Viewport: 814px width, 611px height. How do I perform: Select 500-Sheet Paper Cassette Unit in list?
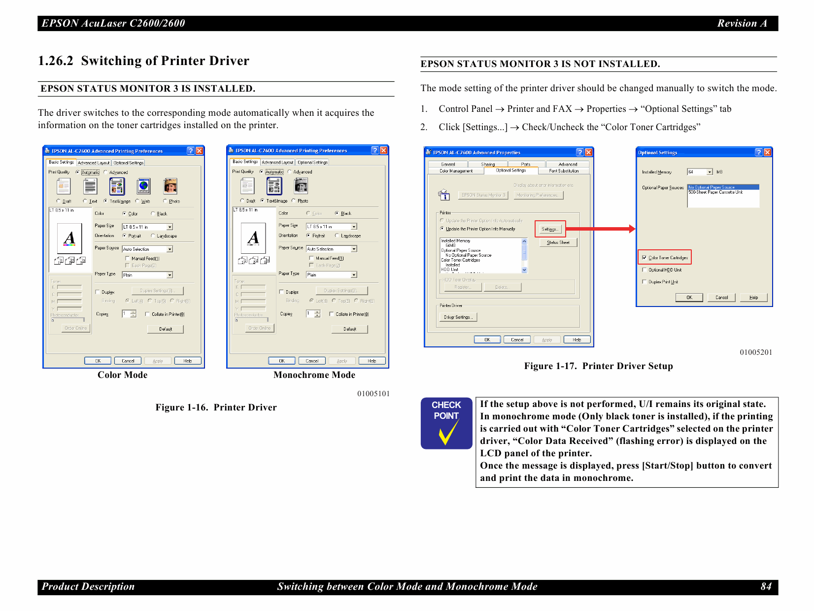(715, 192)
